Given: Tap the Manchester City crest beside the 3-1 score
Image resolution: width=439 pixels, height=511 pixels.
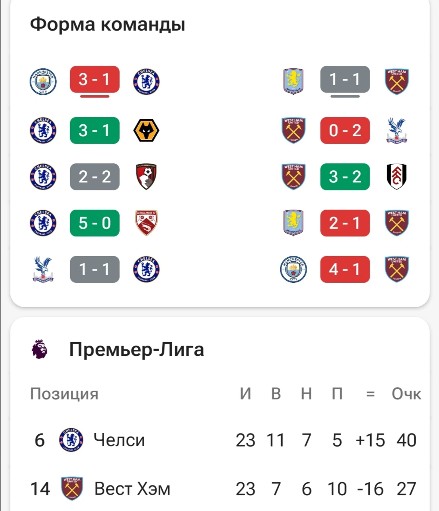Looking at the screenshot, I should tap(43, 82).
